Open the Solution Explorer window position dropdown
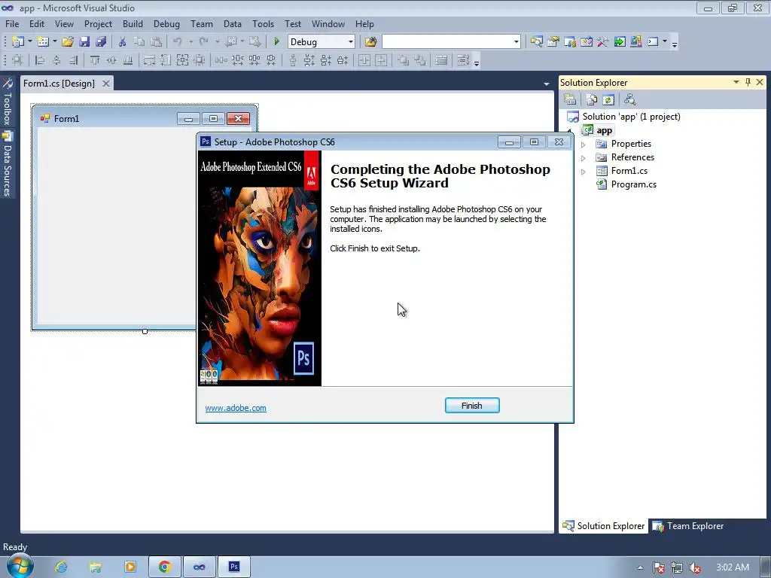Image resolution: width=771 pixels, height=578 pixels. [736, 82]
